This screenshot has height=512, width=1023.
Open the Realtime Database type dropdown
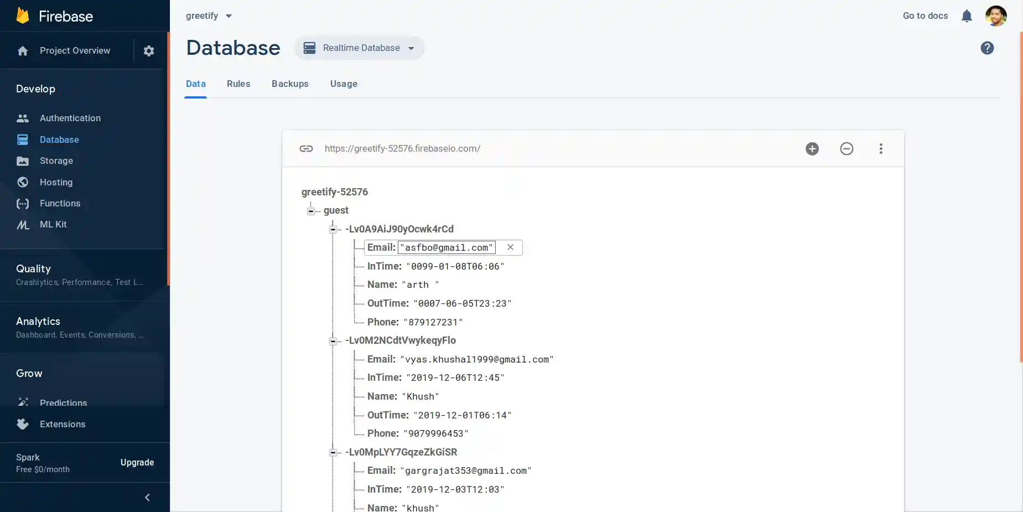click(x=360, y=48)
